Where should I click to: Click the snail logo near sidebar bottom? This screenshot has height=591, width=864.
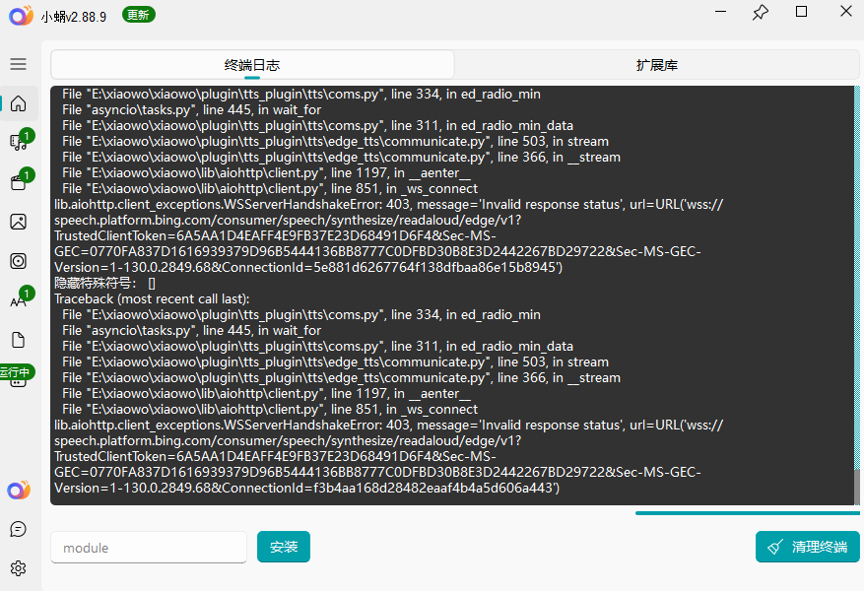(18, 490)
